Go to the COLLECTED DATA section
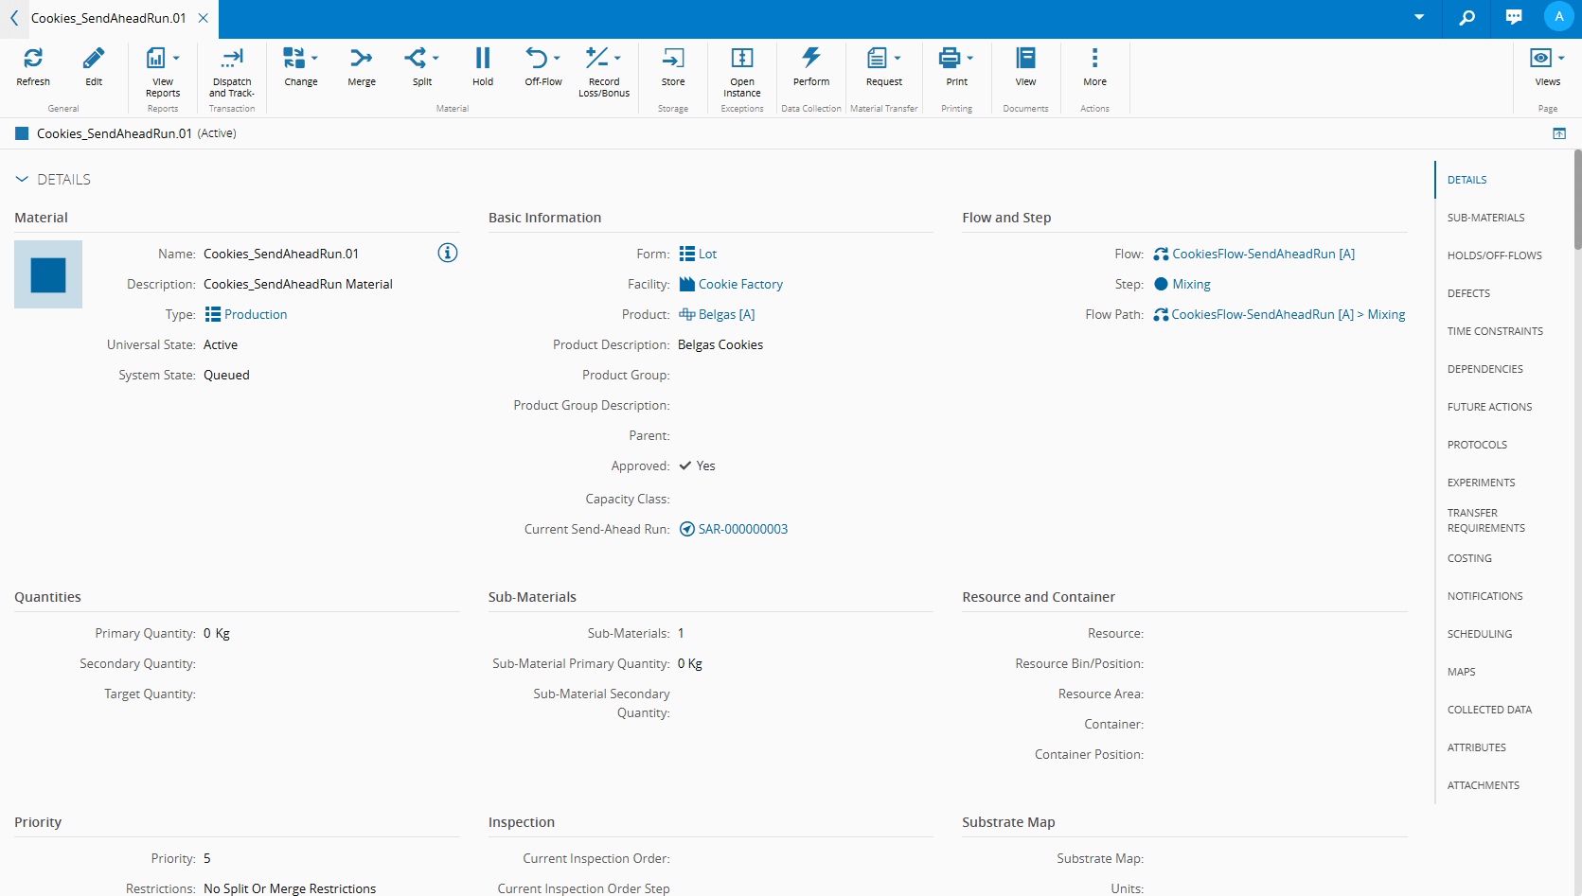This screenshot has width=1582, height=896. point(1488,710)
